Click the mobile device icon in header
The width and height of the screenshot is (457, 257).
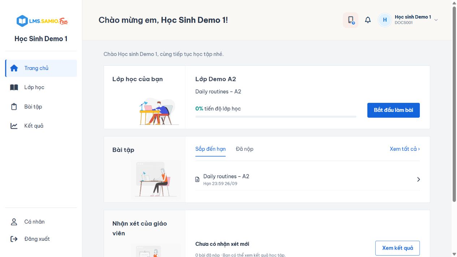point(350,20)
